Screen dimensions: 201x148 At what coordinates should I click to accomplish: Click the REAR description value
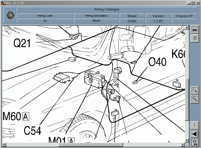pyautogui.click(x=96, y=21)
